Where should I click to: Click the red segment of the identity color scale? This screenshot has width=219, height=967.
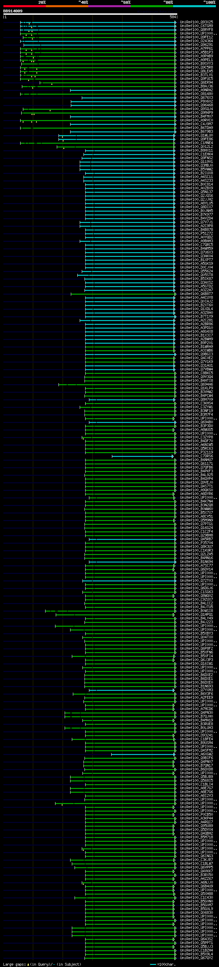(24, 6)
